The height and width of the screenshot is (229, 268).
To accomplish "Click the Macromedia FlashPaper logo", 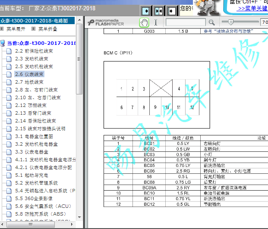I will (105, 22).
